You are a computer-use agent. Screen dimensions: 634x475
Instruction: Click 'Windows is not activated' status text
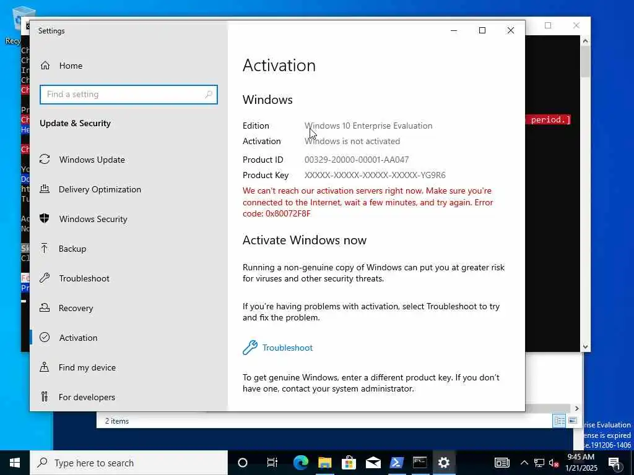click(352, 141)
